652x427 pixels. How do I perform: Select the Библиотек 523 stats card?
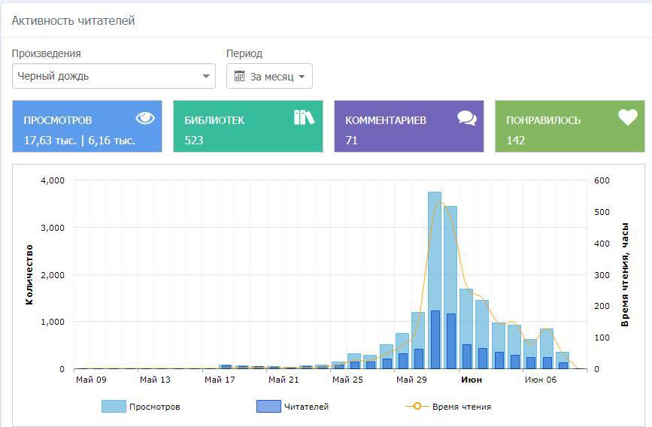(247, 127)
